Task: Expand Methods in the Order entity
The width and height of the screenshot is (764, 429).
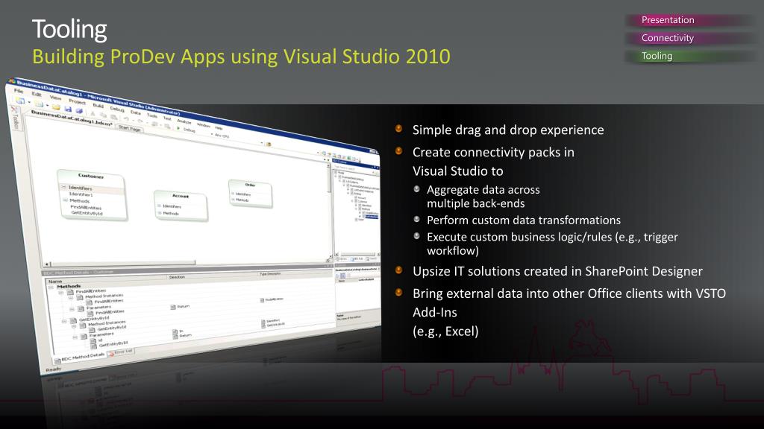Action: click(x=233, y=200)
